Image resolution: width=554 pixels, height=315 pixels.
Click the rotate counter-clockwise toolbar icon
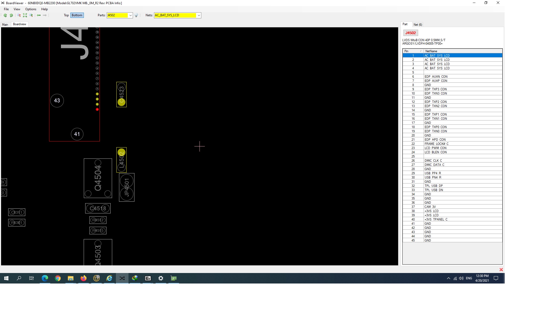click(5, 15)
